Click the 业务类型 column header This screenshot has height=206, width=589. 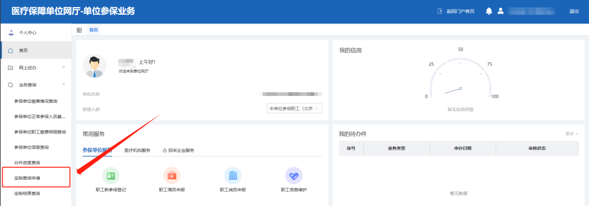[x=396, y=148]
